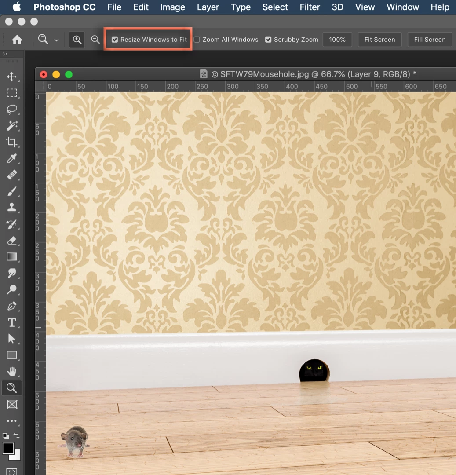Viewport: 456px width, 475px height.
Task: Open the Layer menu
Action: click(208, 7)
